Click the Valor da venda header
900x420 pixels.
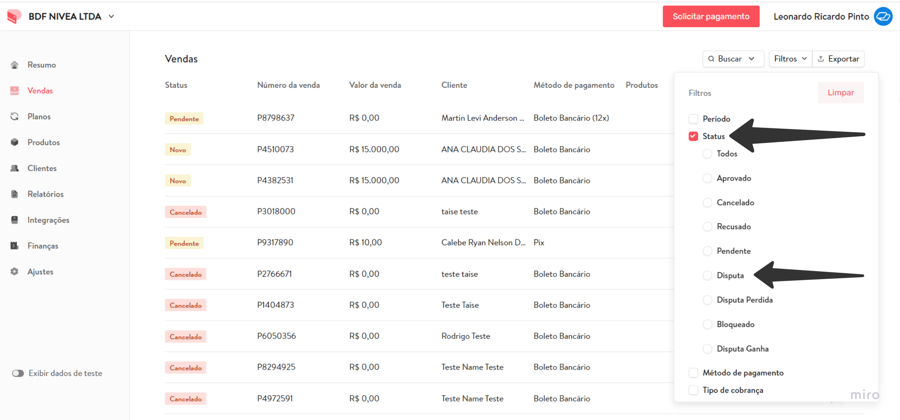pyautogui.click(x=375, y=85)
